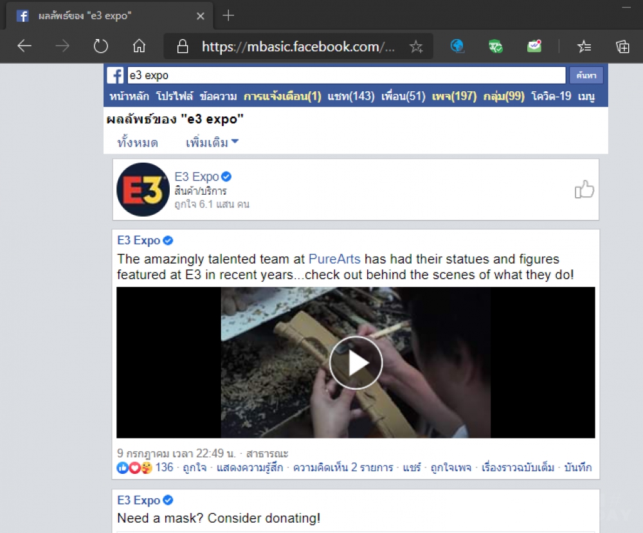Click แสดงความรู้สึก on the post
Image resolution: width=643 pixels, height=533 pixels.
tap(249, 467)
